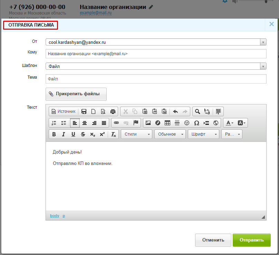Toggle superscript formatting
279x255 pixels.
point(102,134)
